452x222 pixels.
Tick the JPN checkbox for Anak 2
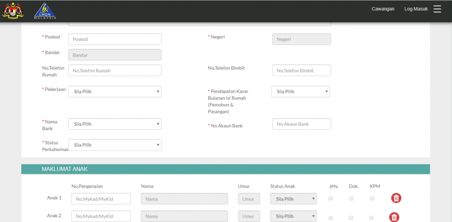point(331,218)
